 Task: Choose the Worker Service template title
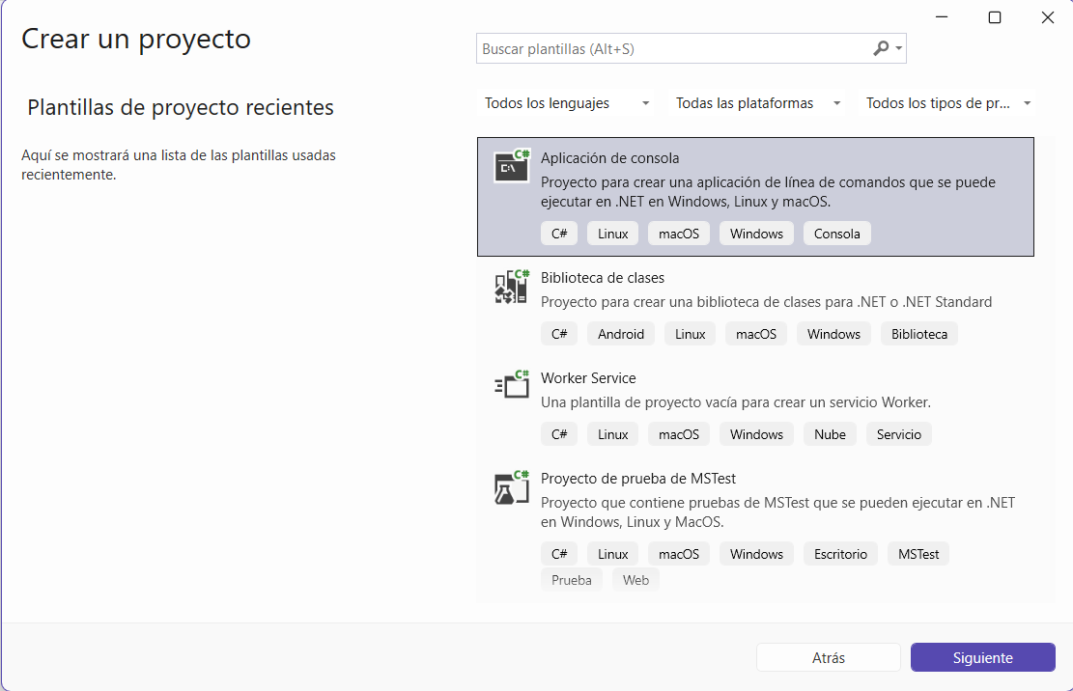588,378
